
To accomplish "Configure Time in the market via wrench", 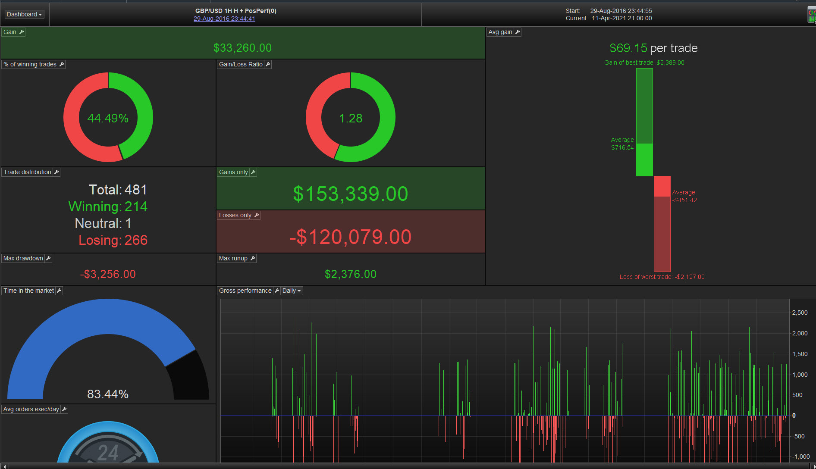I will click(x=59, y=291).
